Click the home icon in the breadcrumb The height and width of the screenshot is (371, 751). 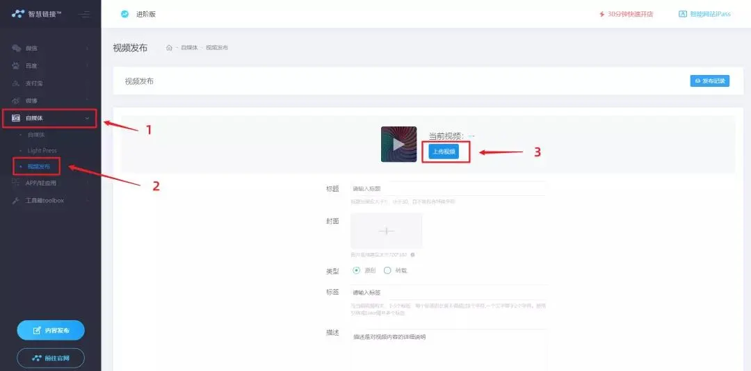(169, 48)
